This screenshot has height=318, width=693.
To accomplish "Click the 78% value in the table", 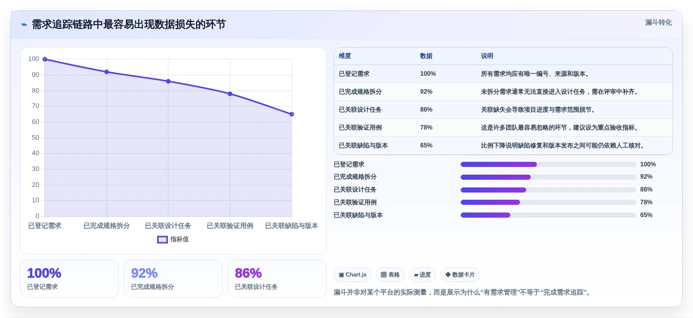I will [426, 128].
